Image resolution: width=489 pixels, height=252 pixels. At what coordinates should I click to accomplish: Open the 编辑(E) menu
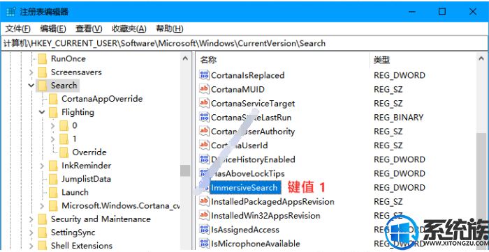[x=53, y=29]
